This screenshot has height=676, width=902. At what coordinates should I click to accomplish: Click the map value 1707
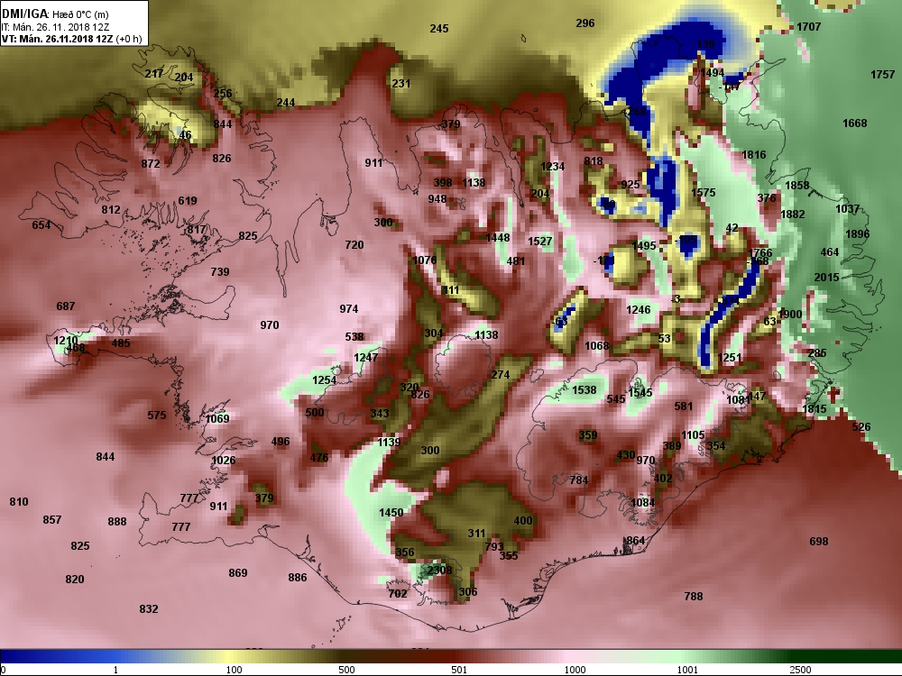coord(808,26)
